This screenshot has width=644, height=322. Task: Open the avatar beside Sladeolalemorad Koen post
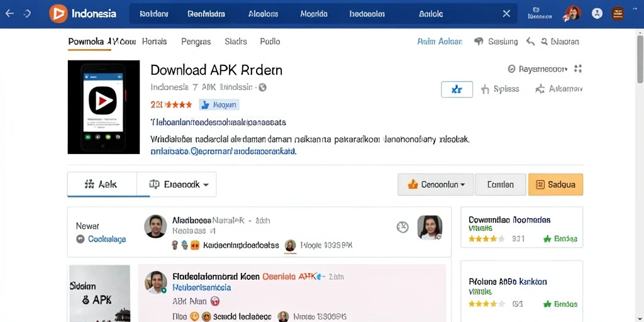coord(156,282)
